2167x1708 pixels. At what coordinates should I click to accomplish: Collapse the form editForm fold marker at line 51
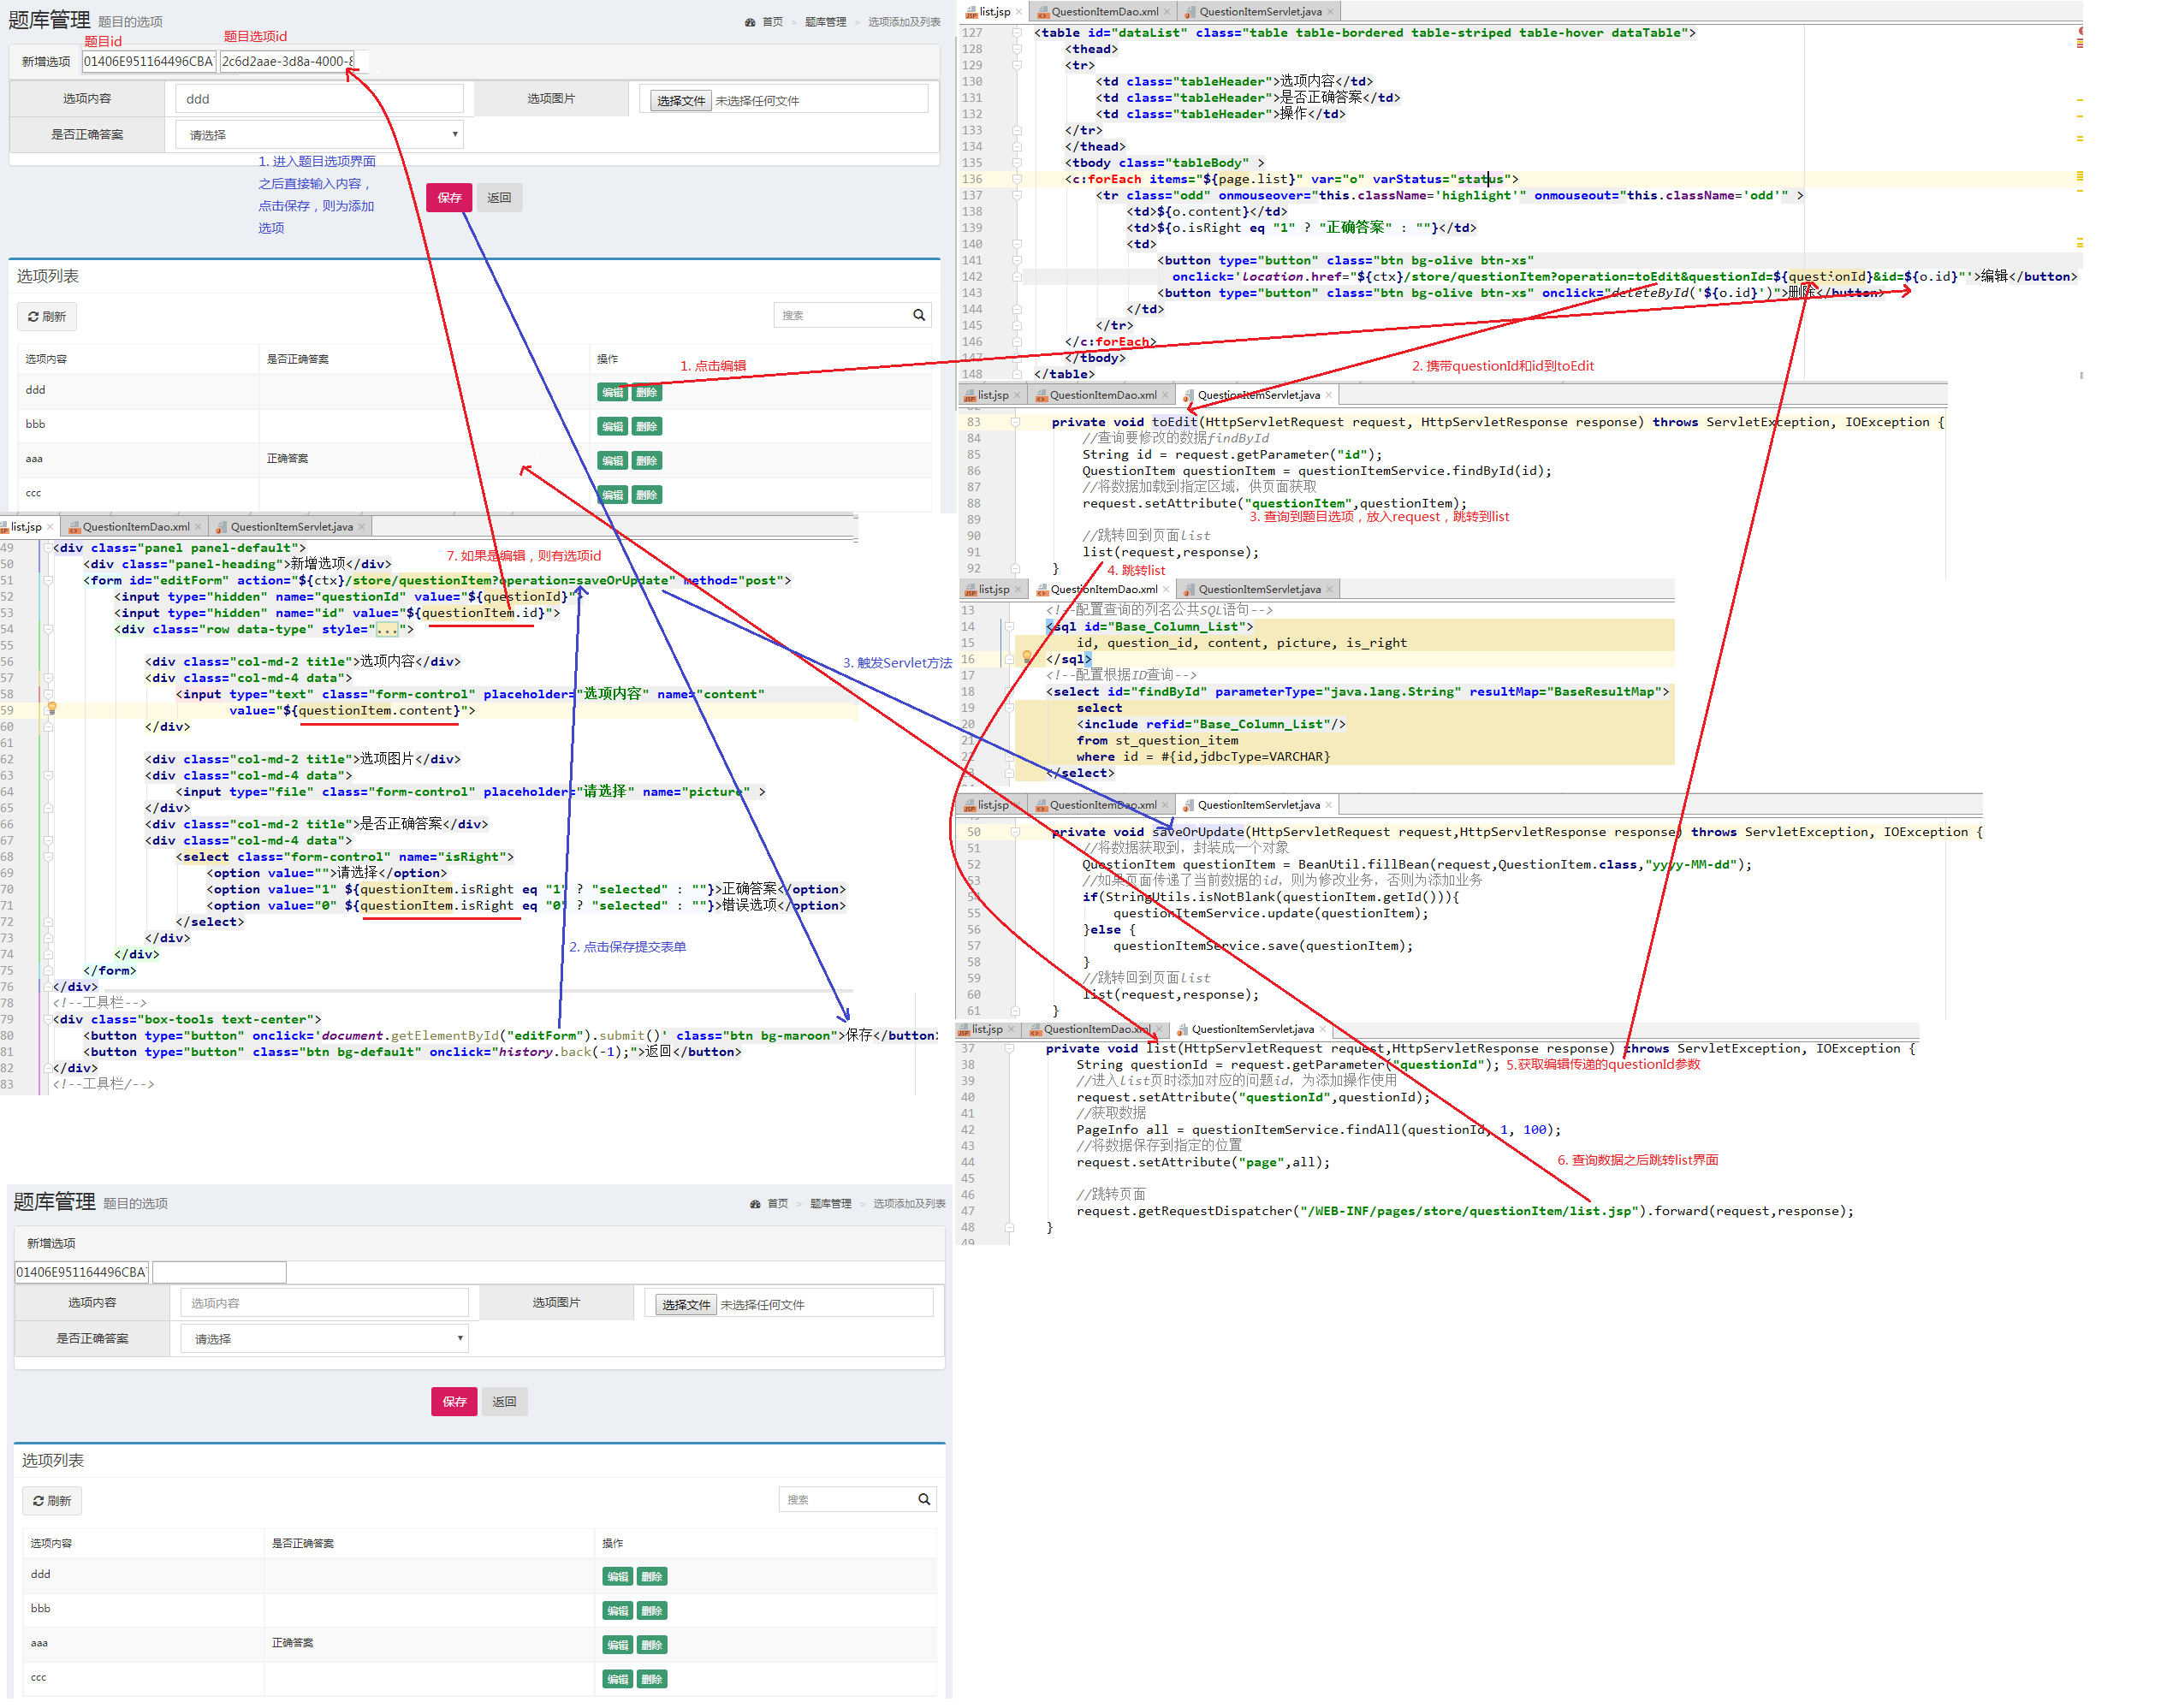[47, 580]
